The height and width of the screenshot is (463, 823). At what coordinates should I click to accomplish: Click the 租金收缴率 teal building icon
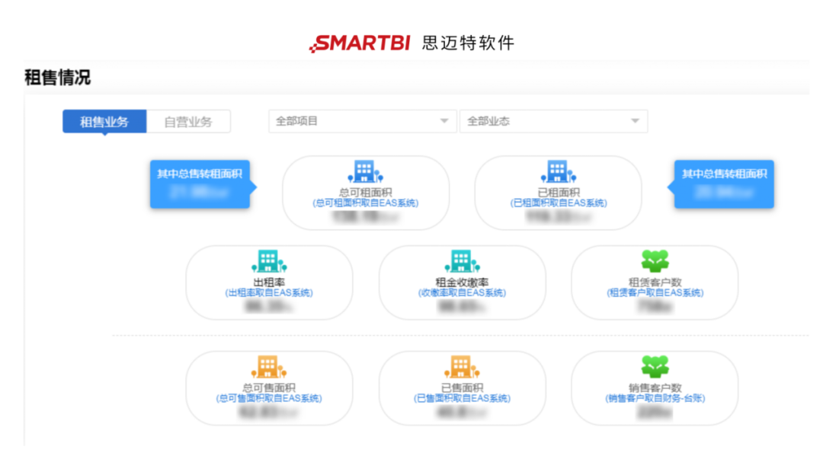pyautogui.click(x=462, y=261)
